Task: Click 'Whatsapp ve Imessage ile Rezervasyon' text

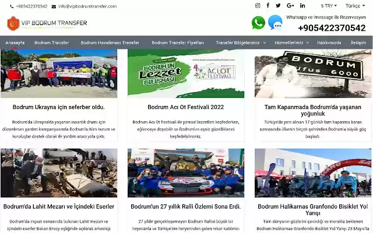Action: (x=326, y=17)
